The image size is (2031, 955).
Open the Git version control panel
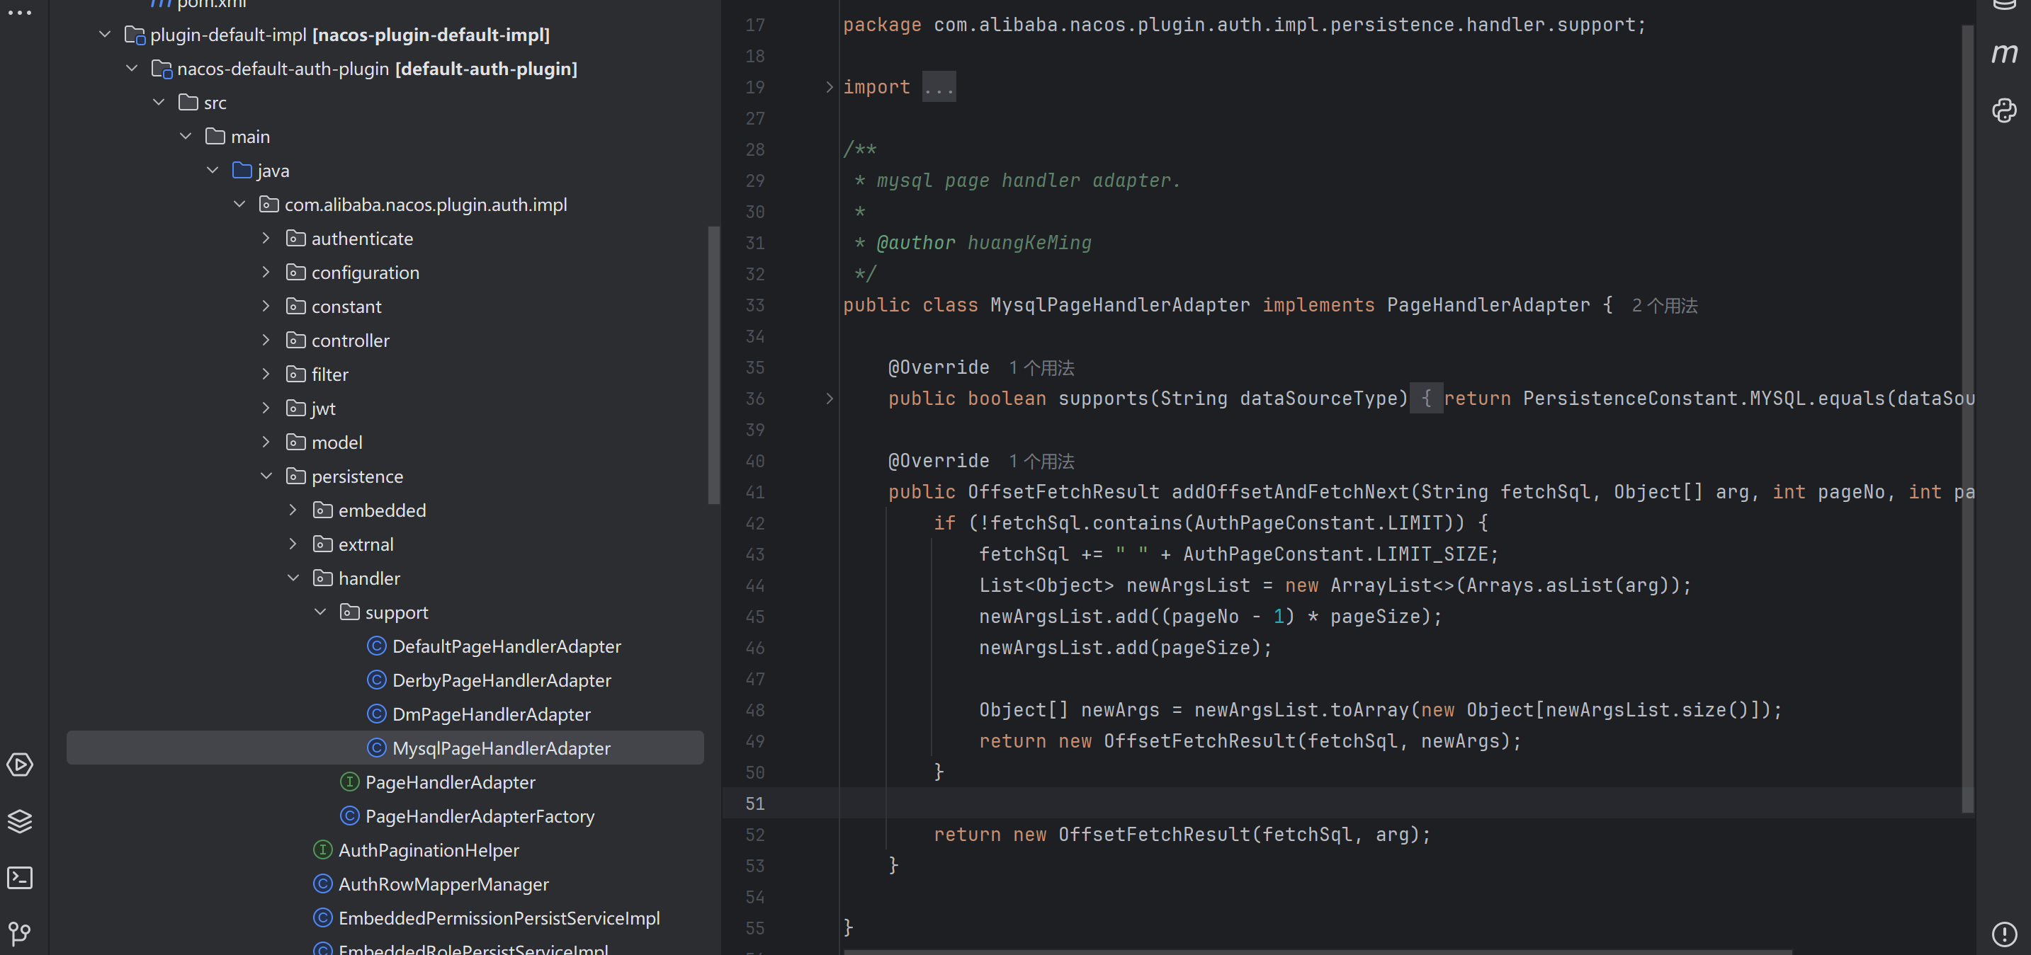pyautogui.click(x=20, y=934)
